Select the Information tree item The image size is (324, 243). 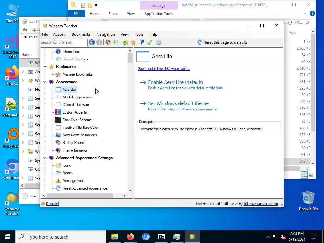point(71,52)
